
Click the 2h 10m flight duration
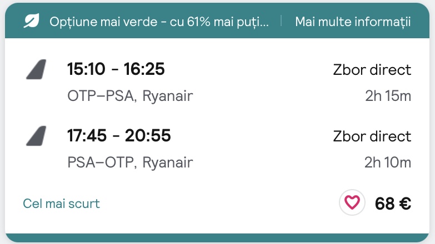pos(388,162)
